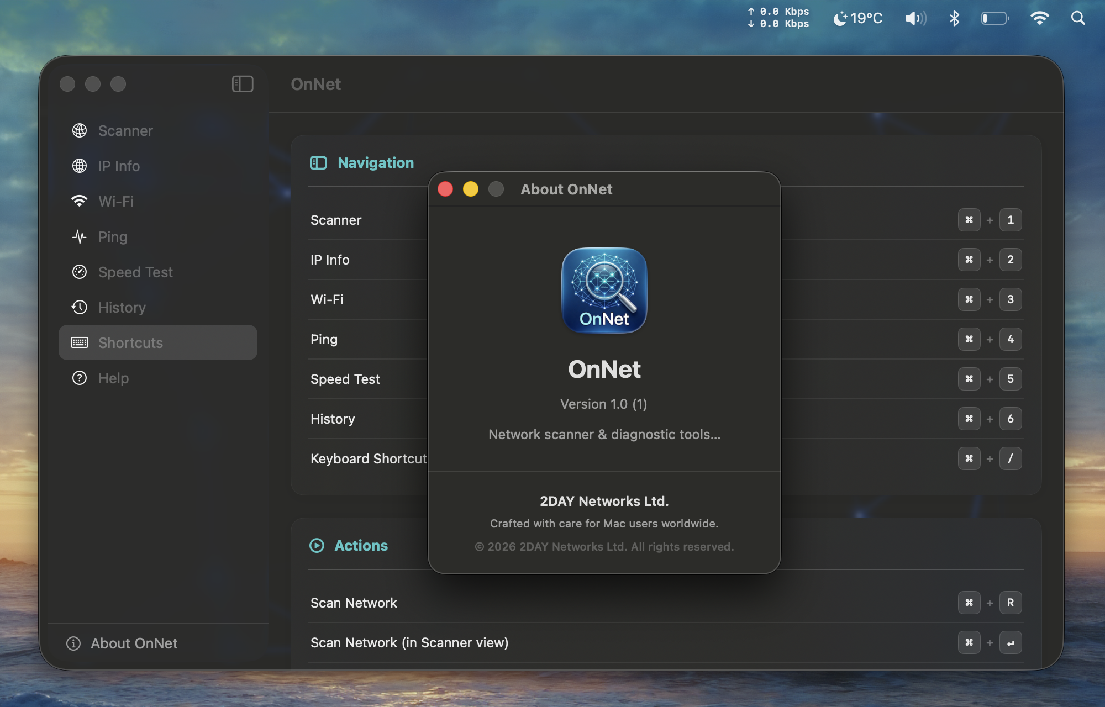This screenshot has width=1105, height=707.
Task: Click the command key badge in IP Info row
Action: [x=969, y=260]
